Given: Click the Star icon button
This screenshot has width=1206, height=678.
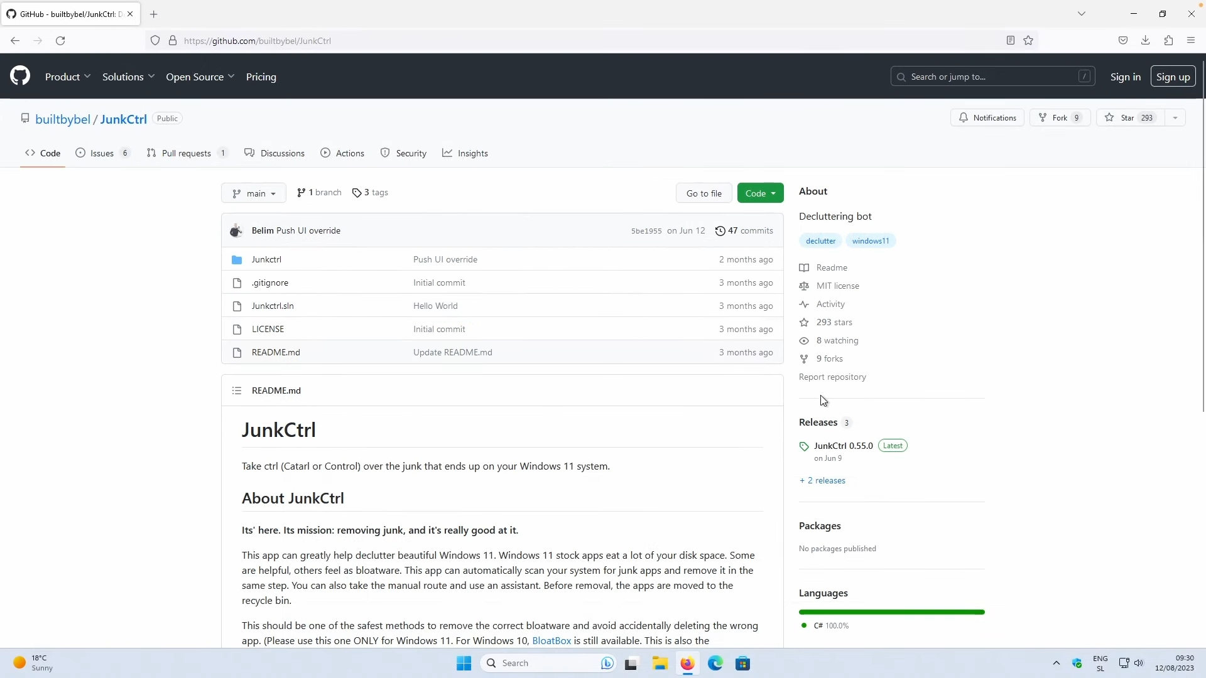Looking at the screenshot, I should point(1110,118).
